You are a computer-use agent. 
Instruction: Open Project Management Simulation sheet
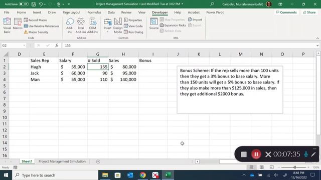tap(62, 161)
